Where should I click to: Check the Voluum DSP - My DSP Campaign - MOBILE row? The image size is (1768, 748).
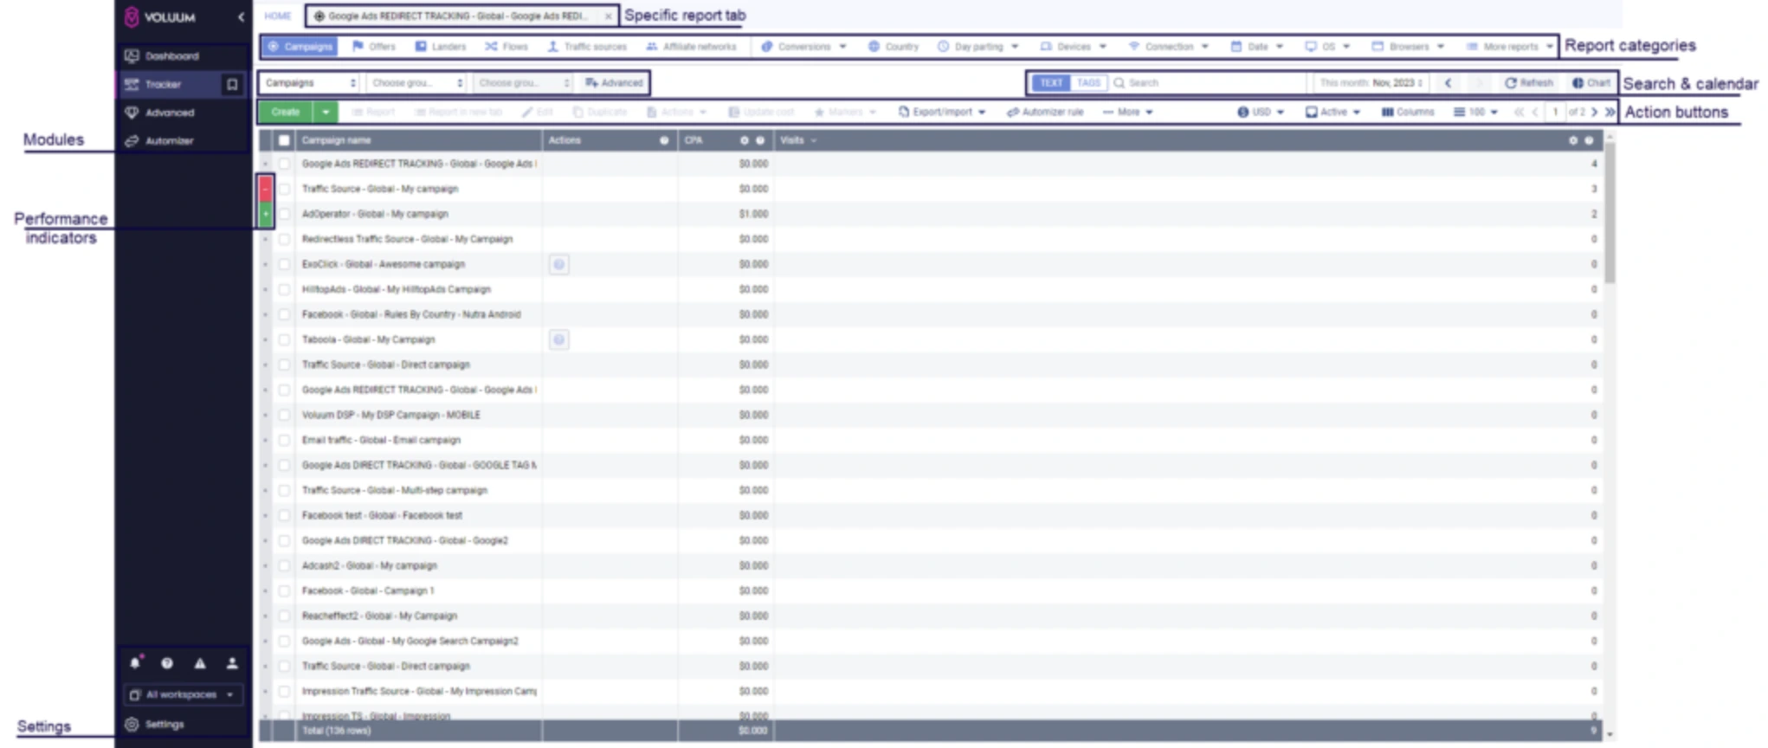[284, 415]
